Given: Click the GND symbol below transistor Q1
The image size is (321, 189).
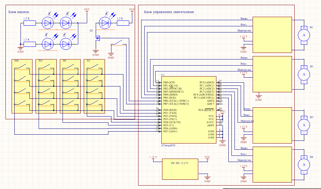Looking at the screenshot, I should (x=95, y=53).
